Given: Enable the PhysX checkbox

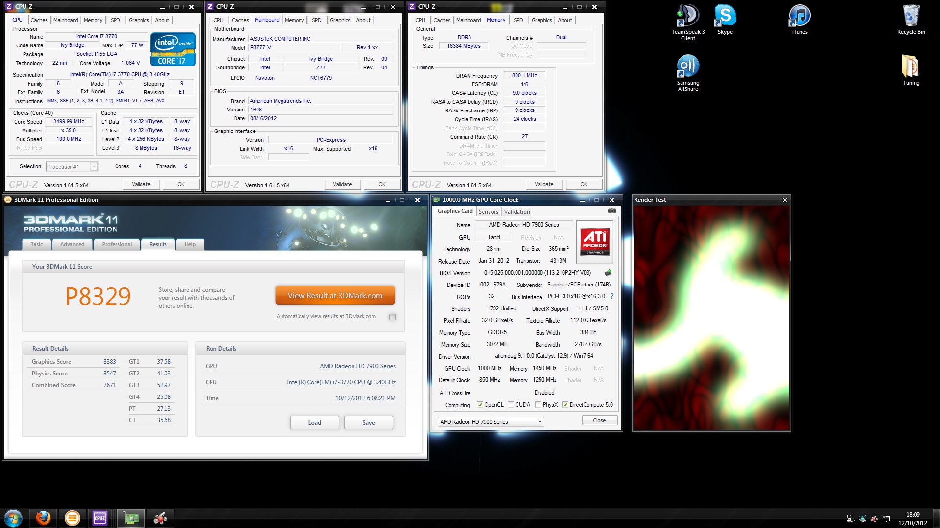Looking at the screenshot, I should coord(538,405).
